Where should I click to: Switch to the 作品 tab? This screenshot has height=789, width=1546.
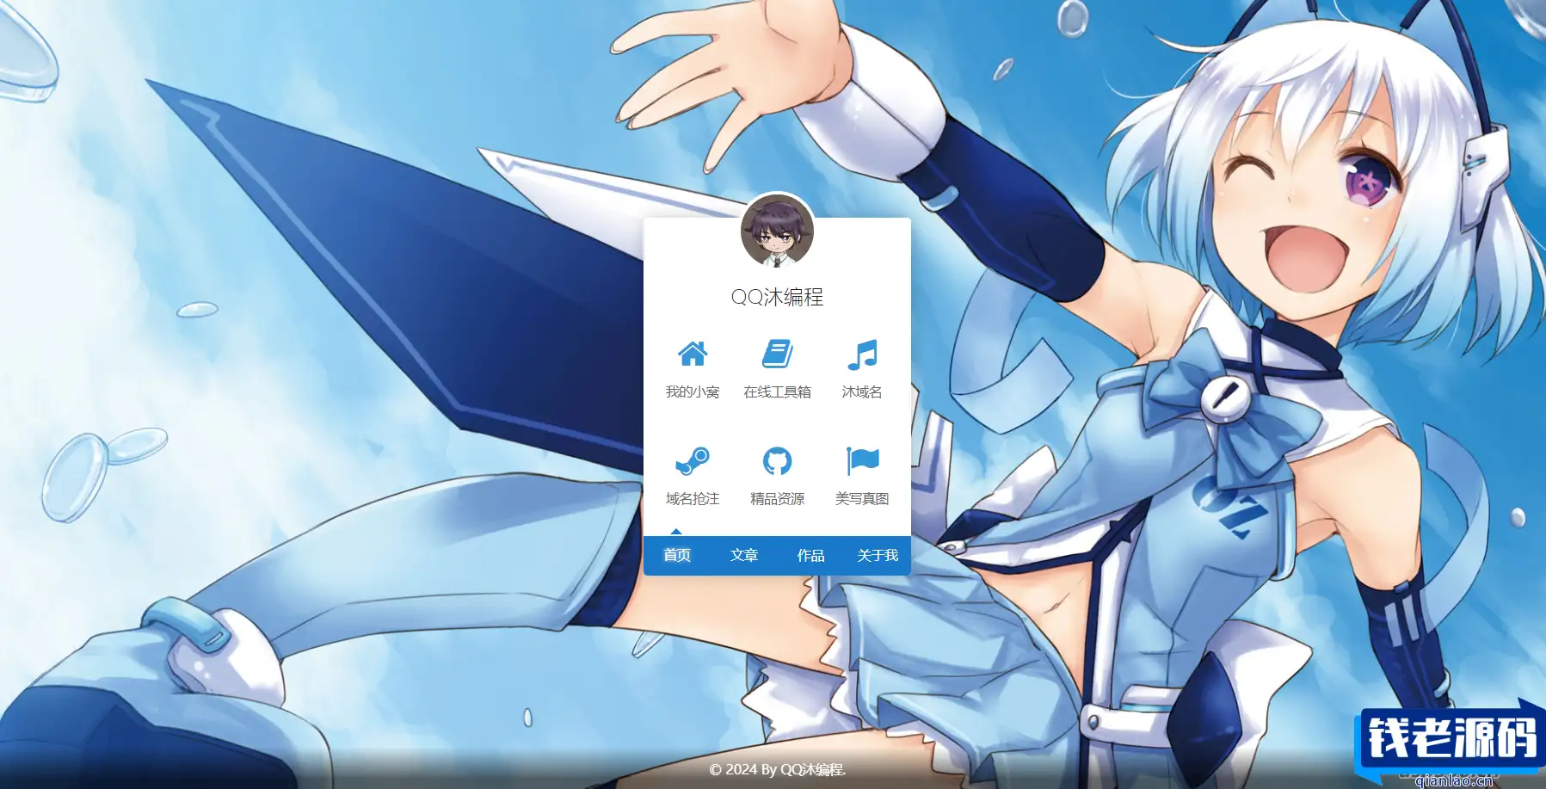coord(810,555)
